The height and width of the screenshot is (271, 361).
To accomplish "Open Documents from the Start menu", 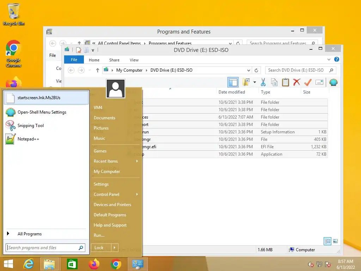I will [104, 118].
